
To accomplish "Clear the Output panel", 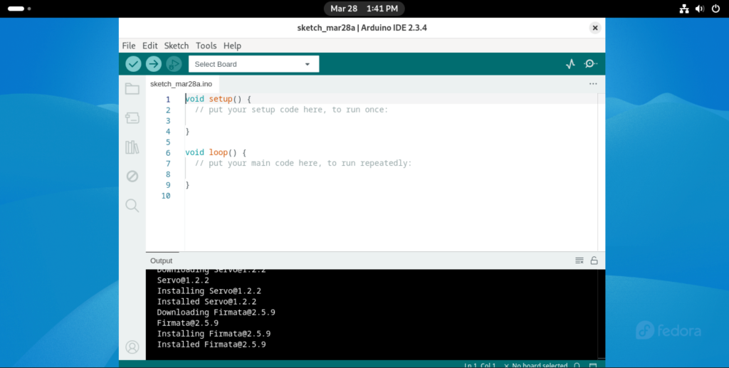I will 579,261.
